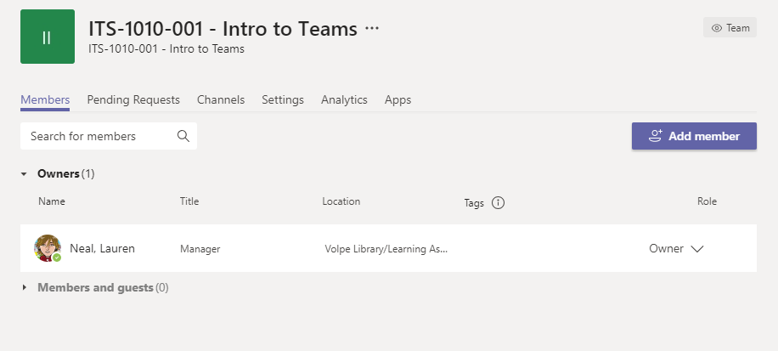Expand the Members and guests section

tap(25, 288)
